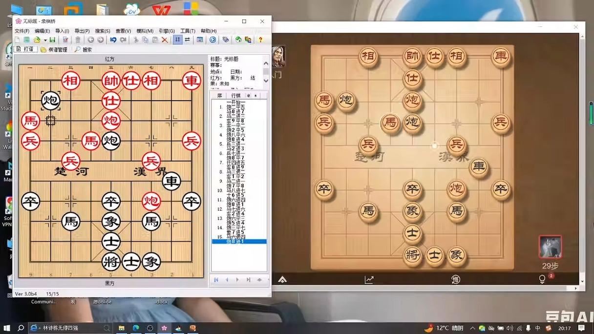
Task: Open the yellow folder open icon
Action: [37, 40]
